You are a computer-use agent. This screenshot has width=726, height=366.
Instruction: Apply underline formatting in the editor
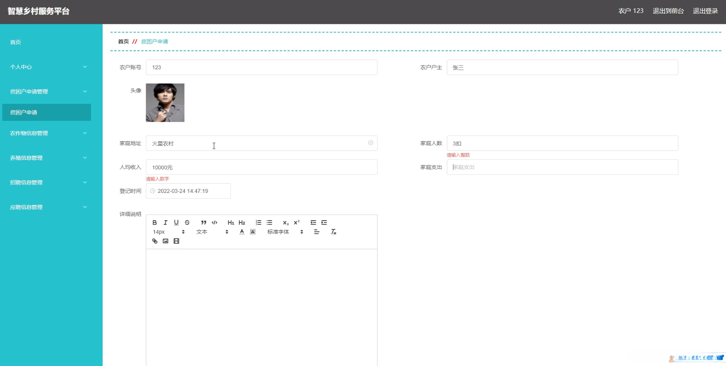[x=176, y=222]
